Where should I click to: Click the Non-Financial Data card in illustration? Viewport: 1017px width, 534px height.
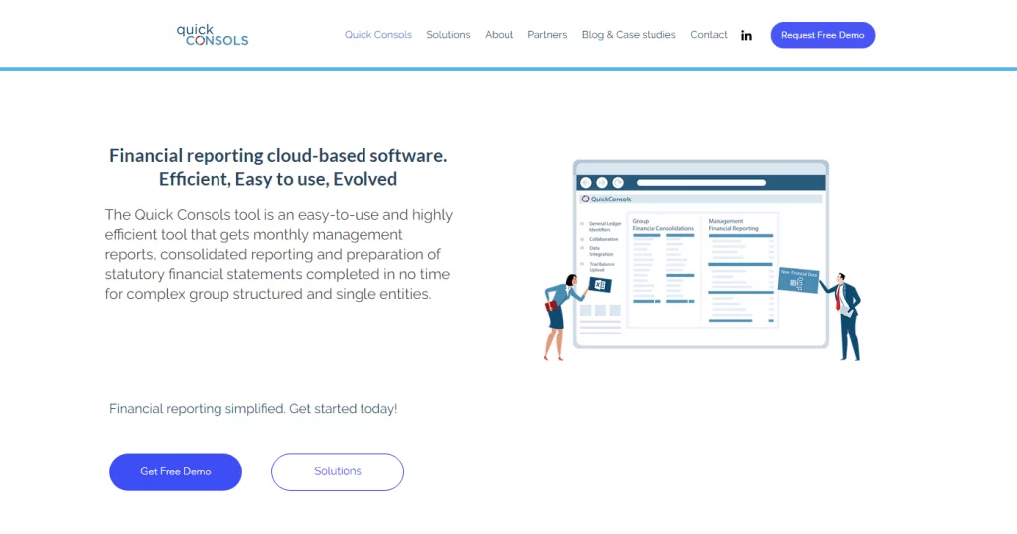798,281
